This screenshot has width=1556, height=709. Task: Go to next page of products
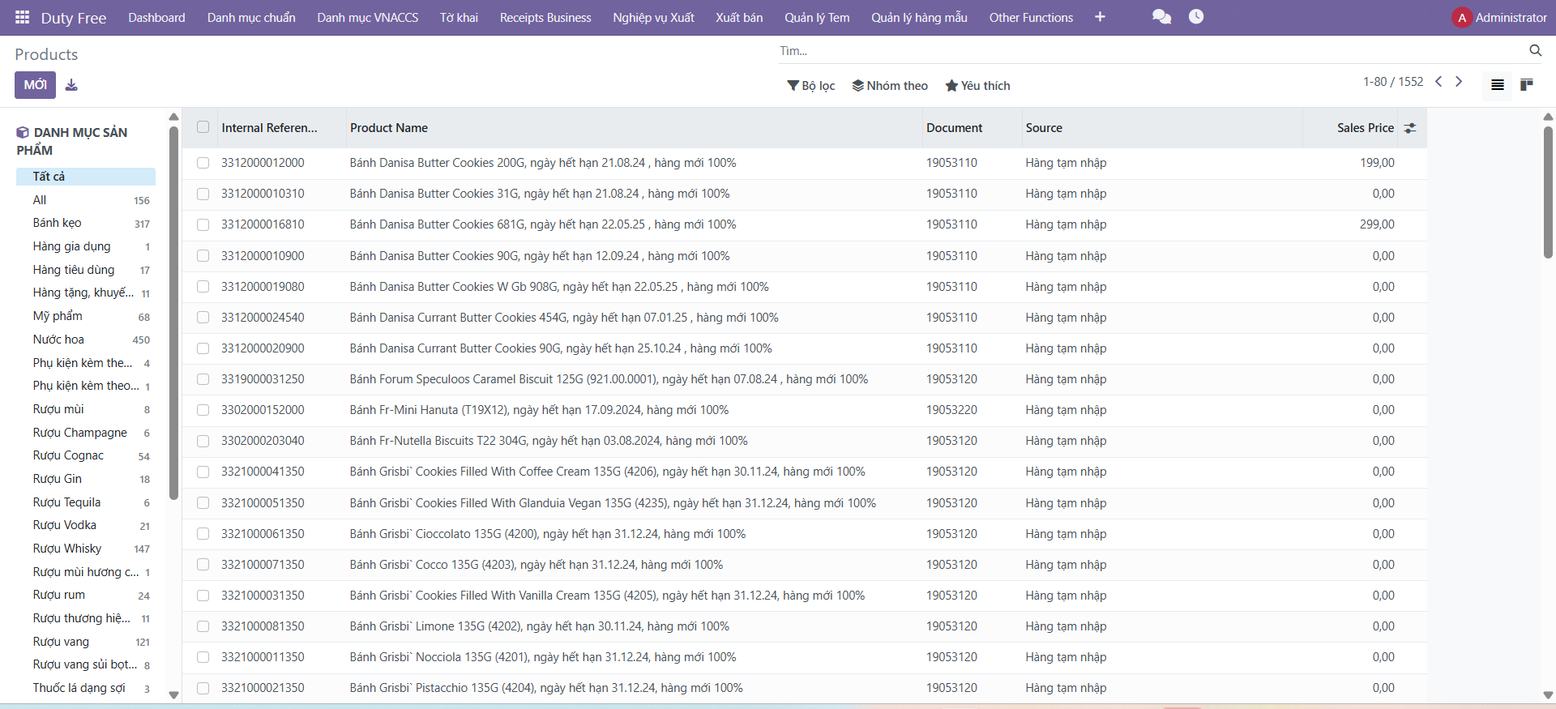pos(1459,82)
